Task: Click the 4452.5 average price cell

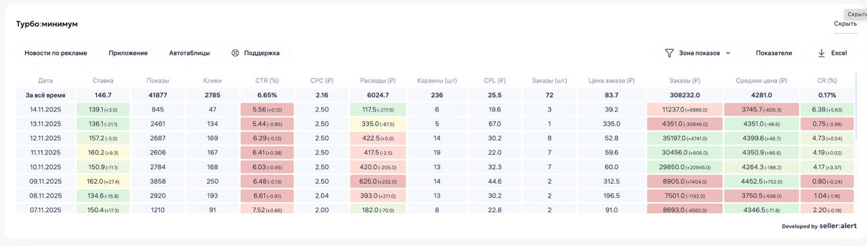Action: click(x=761, y=181)
